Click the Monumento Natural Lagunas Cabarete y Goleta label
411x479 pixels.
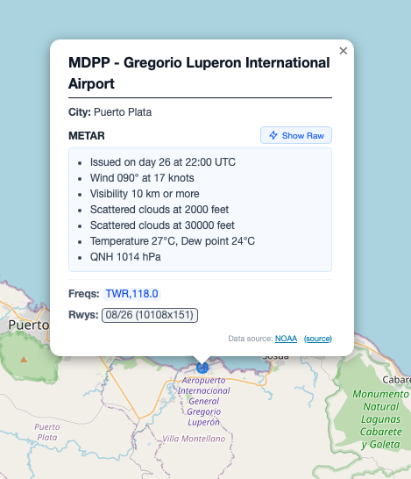381,419
